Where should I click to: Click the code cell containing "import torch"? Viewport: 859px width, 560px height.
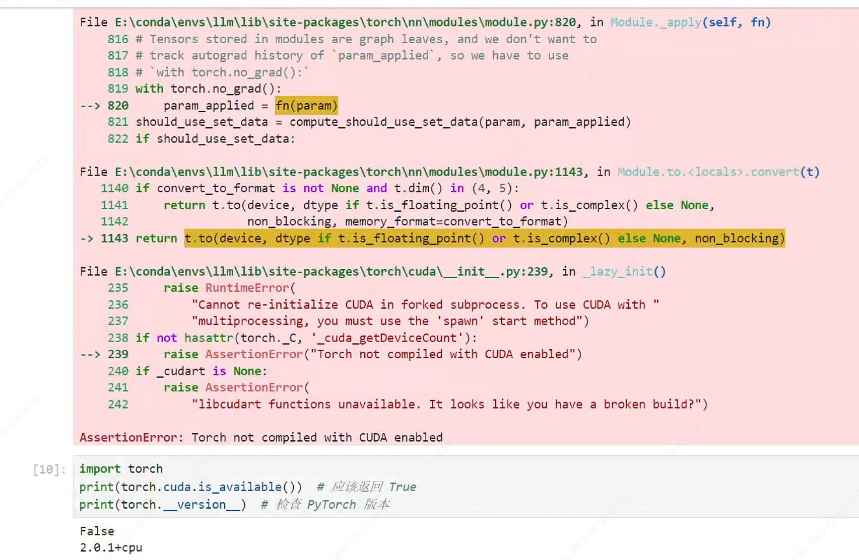coord(466,487)
